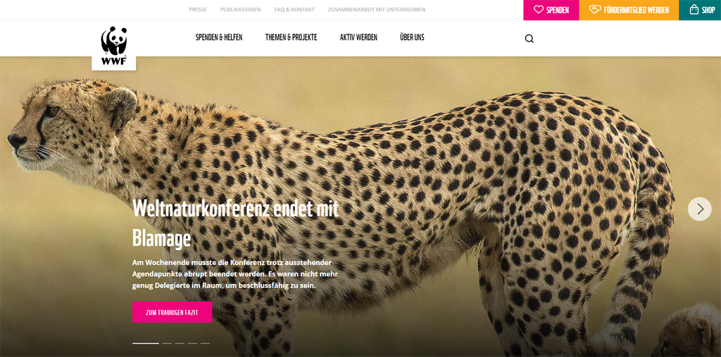
Task: Select the first active carousel indicator
Action: point(146,343)
